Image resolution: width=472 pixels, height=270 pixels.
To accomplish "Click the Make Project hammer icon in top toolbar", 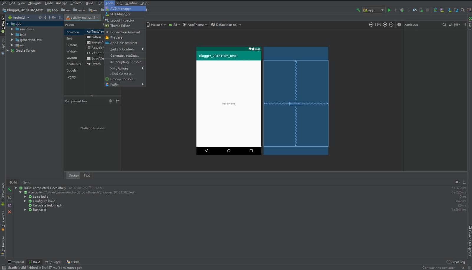I will coord(358,10).
